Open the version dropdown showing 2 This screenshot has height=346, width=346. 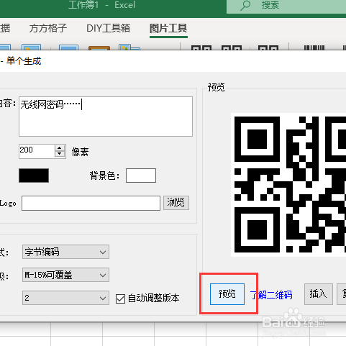tap(65, 298)
